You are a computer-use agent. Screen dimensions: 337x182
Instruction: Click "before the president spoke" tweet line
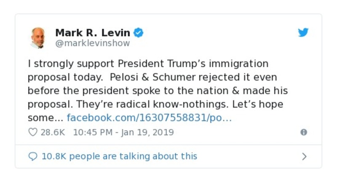[84, 91]
